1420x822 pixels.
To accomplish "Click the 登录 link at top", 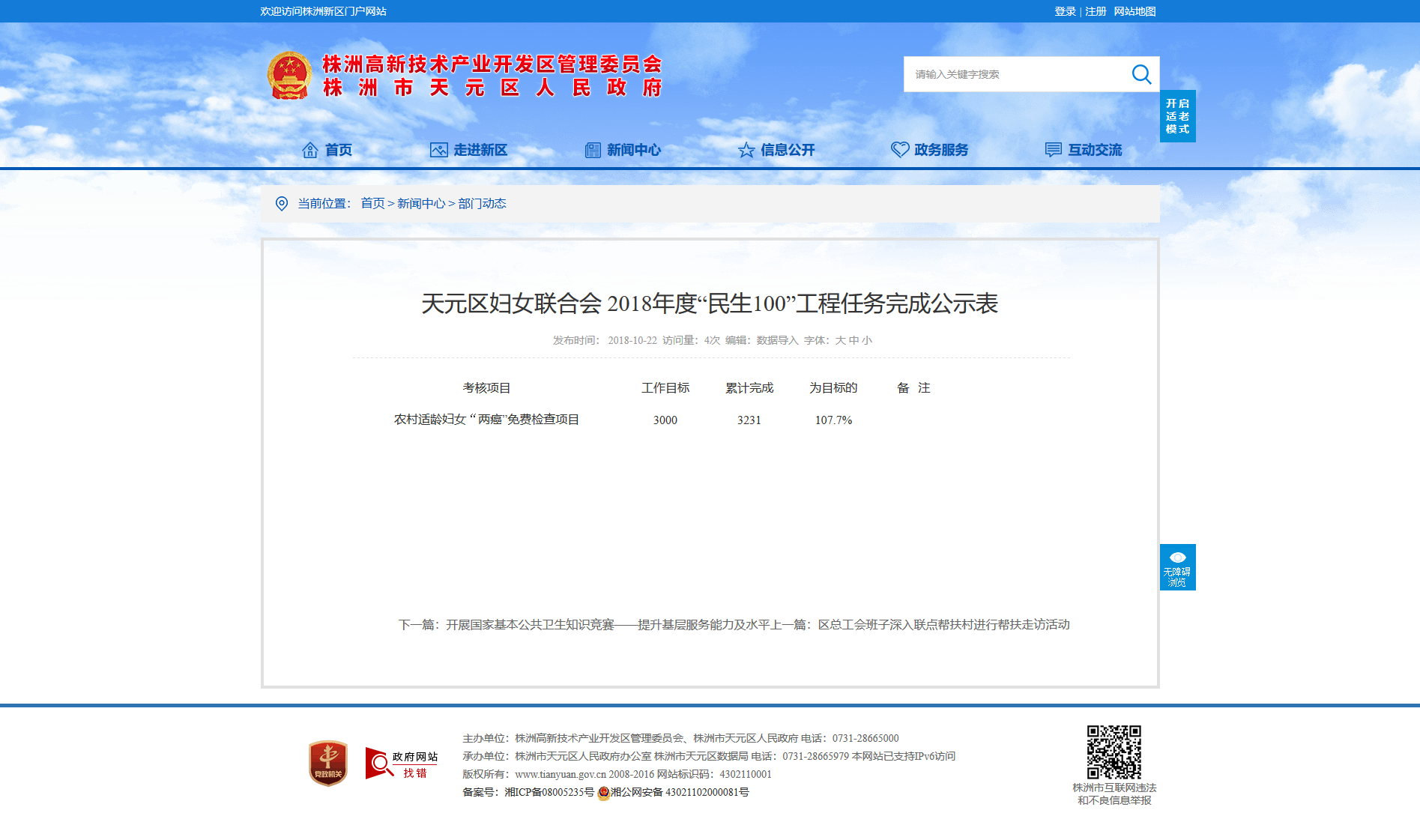I will tap(1065, 11).
